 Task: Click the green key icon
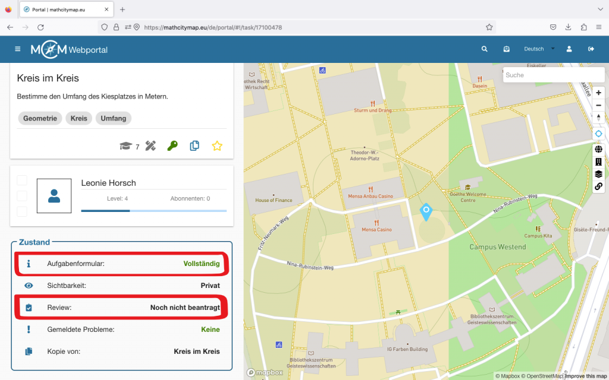pyautogui.click(x=172, y=146)
